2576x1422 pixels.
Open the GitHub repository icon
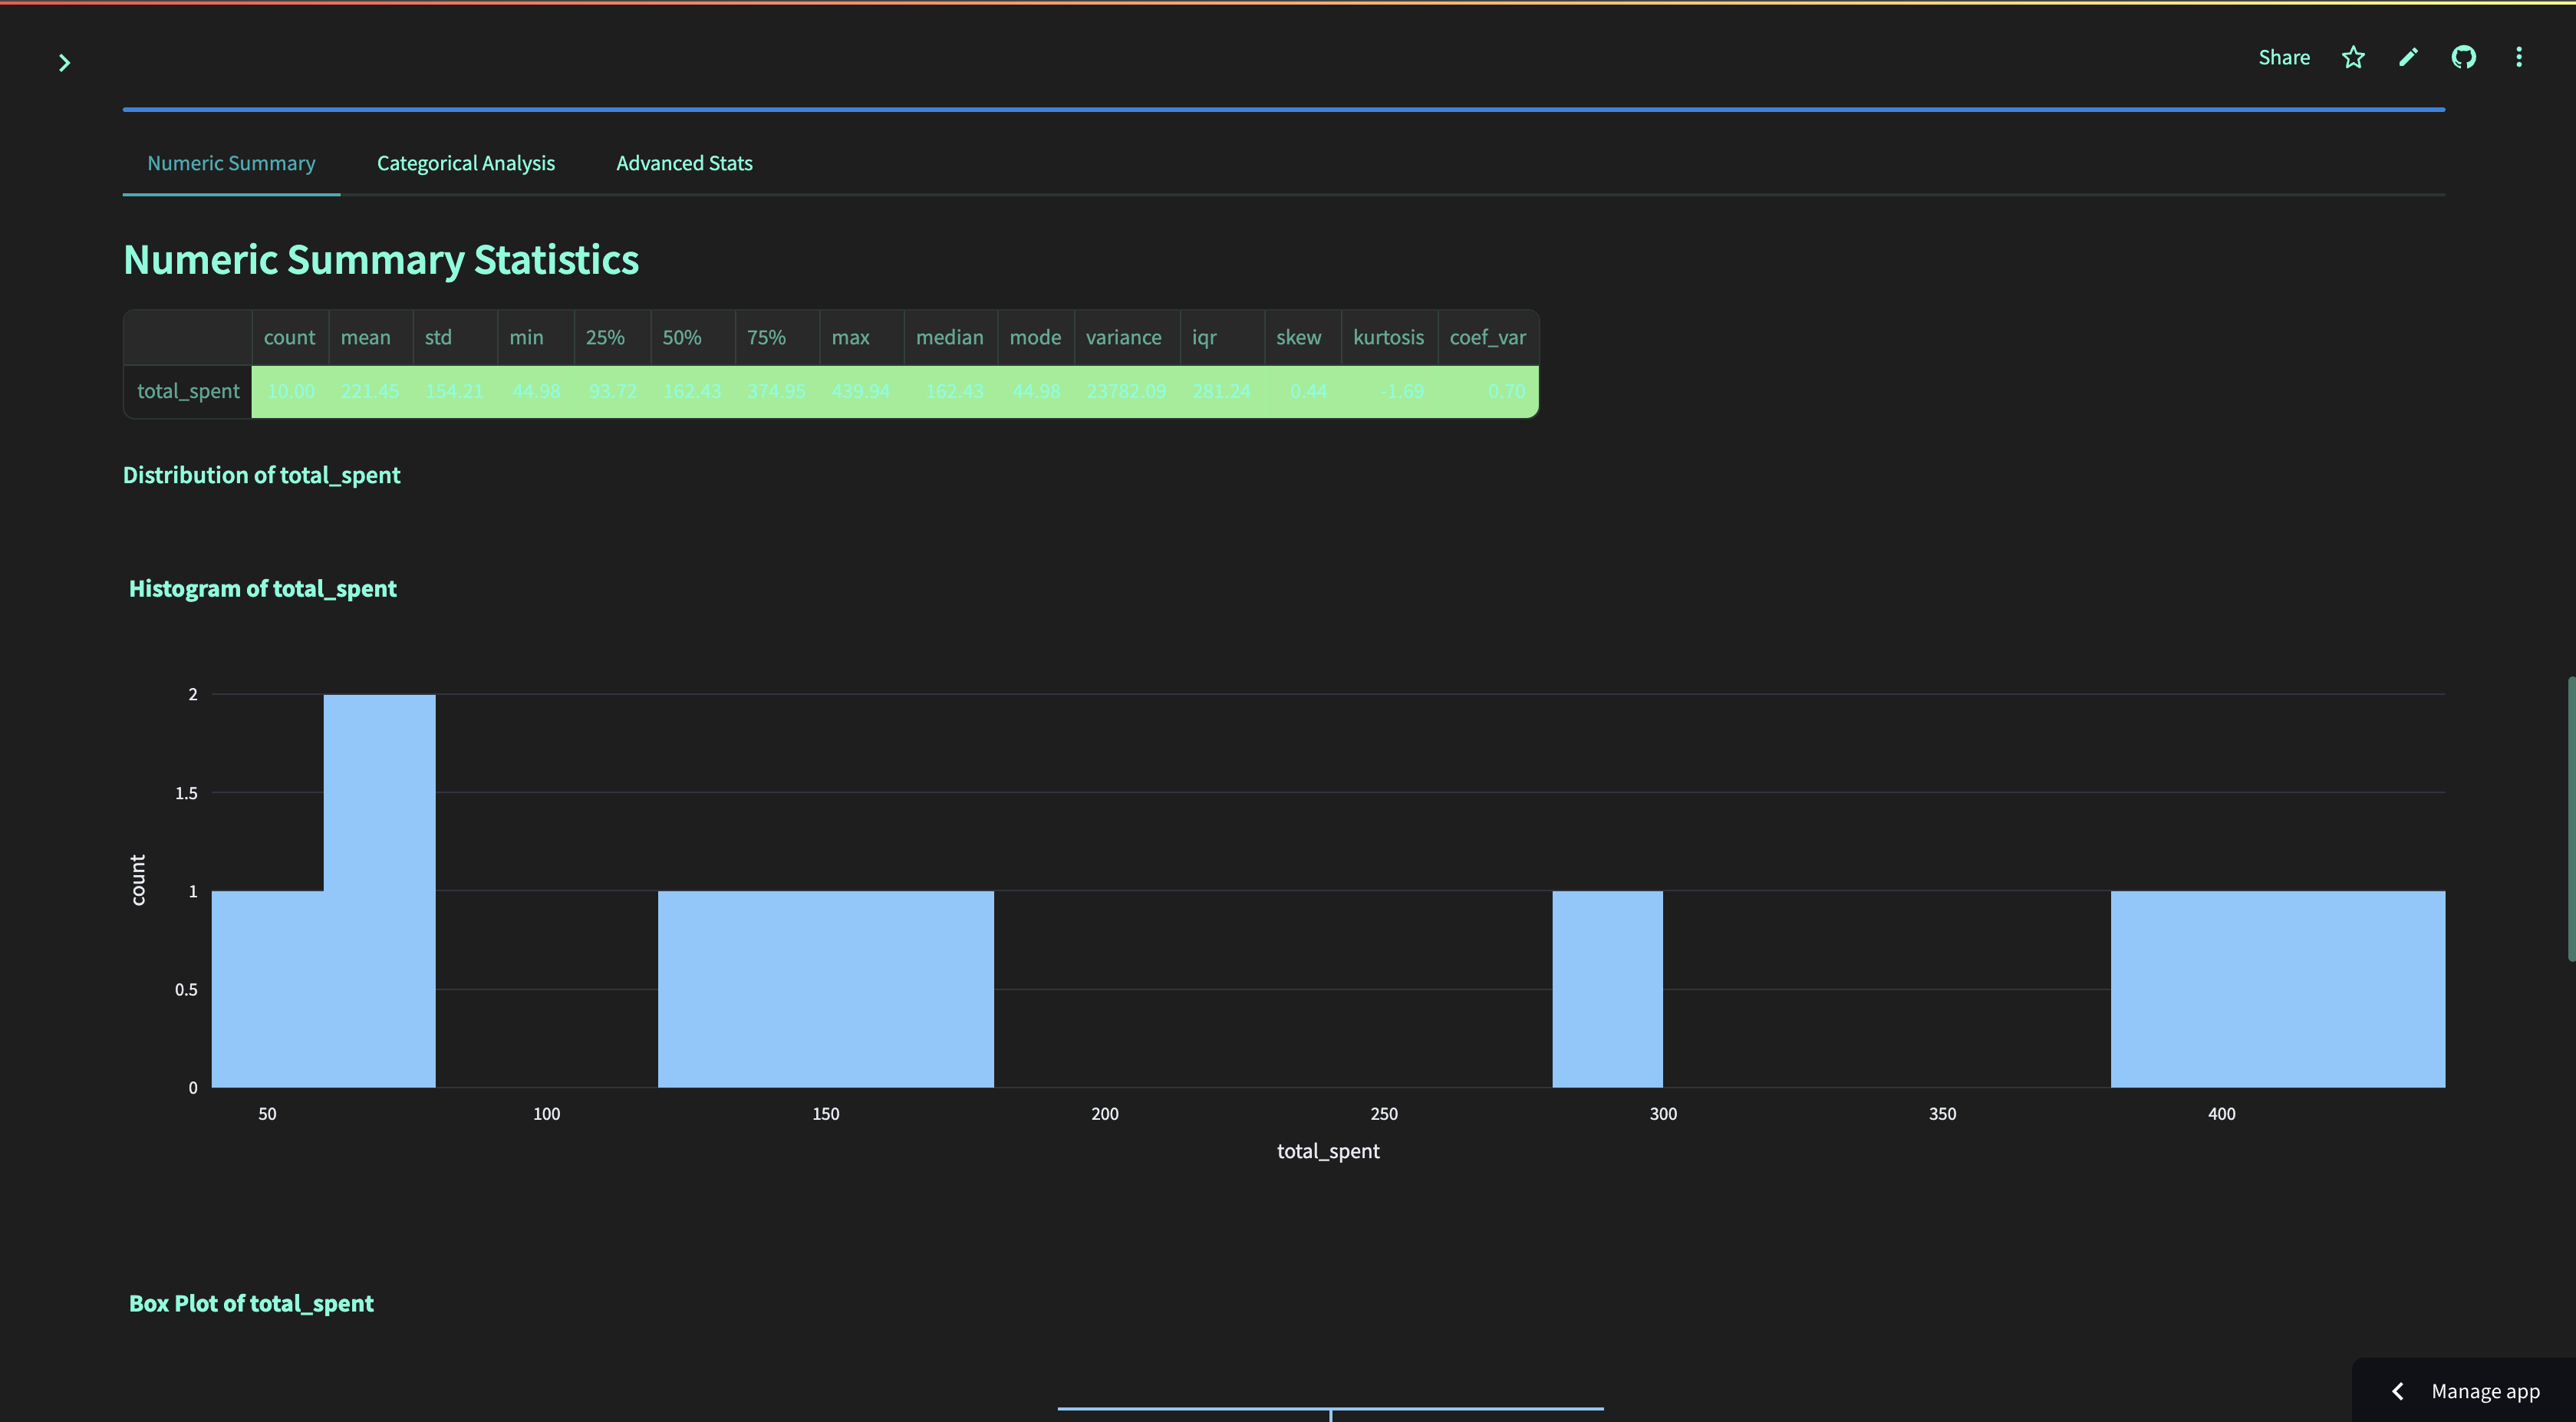pyautogui.click(x=2463, y=57)
